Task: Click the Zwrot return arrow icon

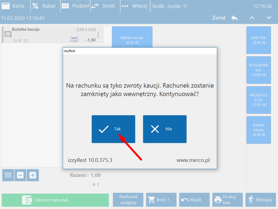Action: click(x=235, y=18)
